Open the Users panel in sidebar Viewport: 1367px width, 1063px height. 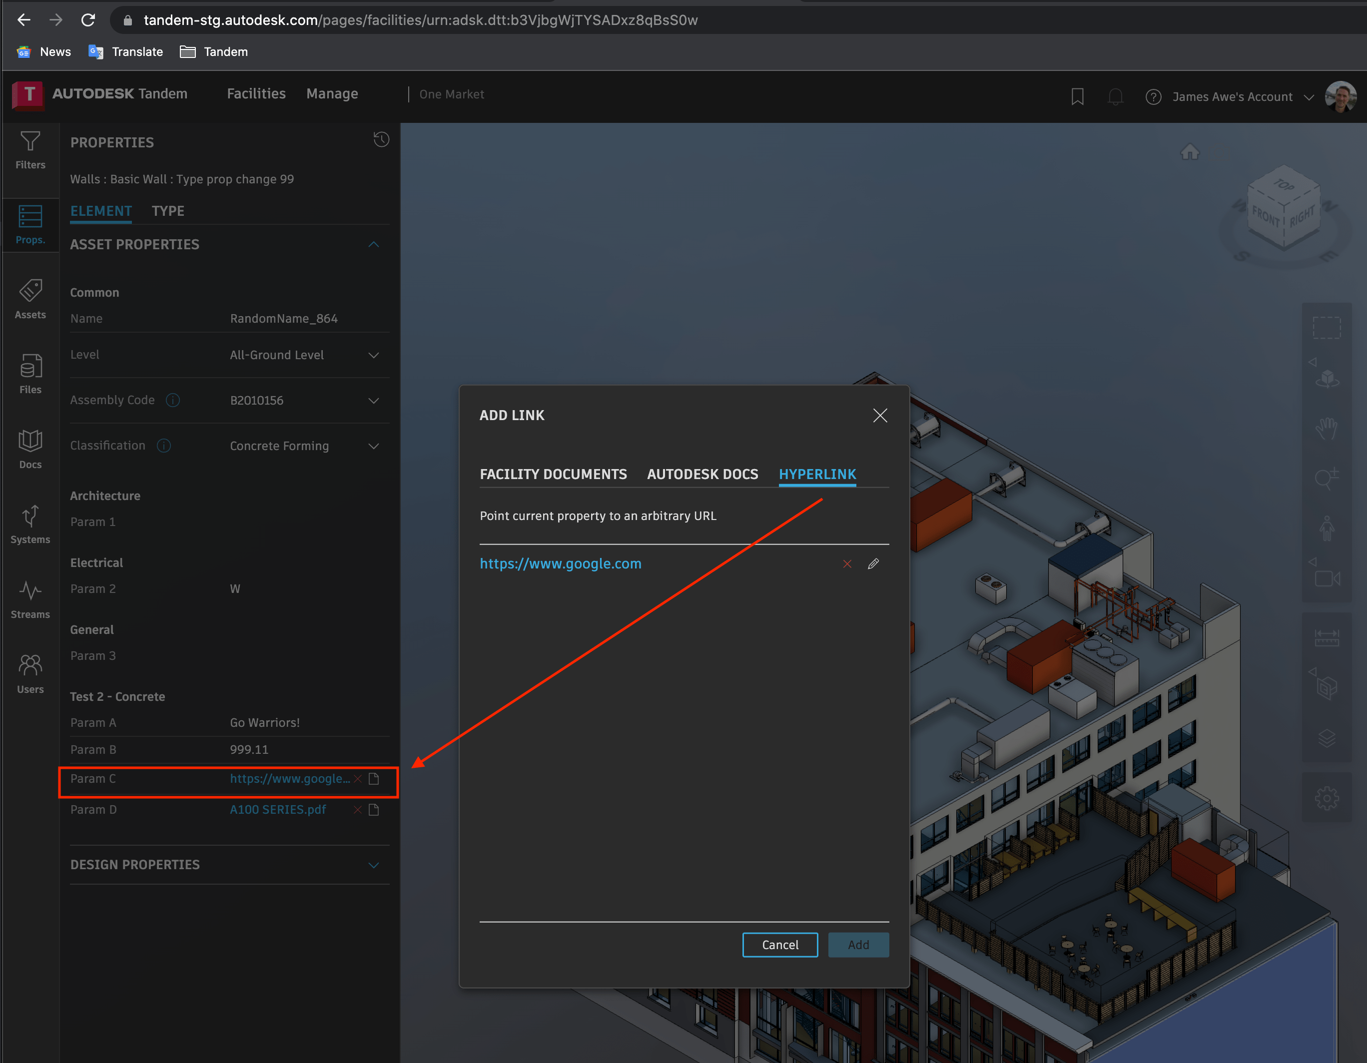[30, 674]
